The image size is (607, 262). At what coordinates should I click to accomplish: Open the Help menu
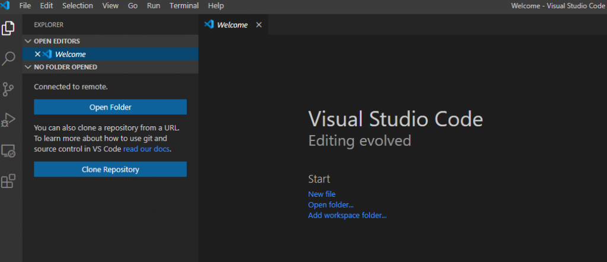point(216,6)
